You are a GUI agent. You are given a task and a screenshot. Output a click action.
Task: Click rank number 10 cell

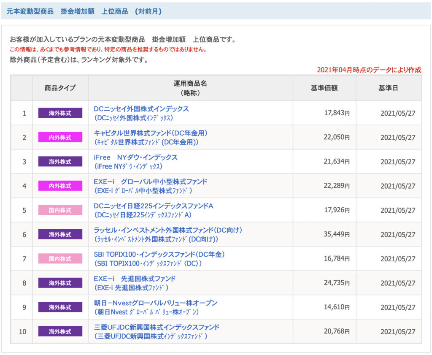pos(23,331)
